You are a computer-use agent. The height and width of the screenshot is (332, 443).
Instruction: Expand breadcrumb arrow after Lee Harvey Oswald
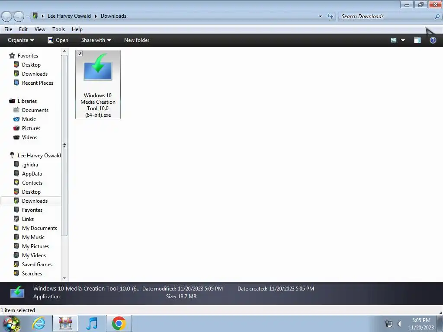(96, 16)
